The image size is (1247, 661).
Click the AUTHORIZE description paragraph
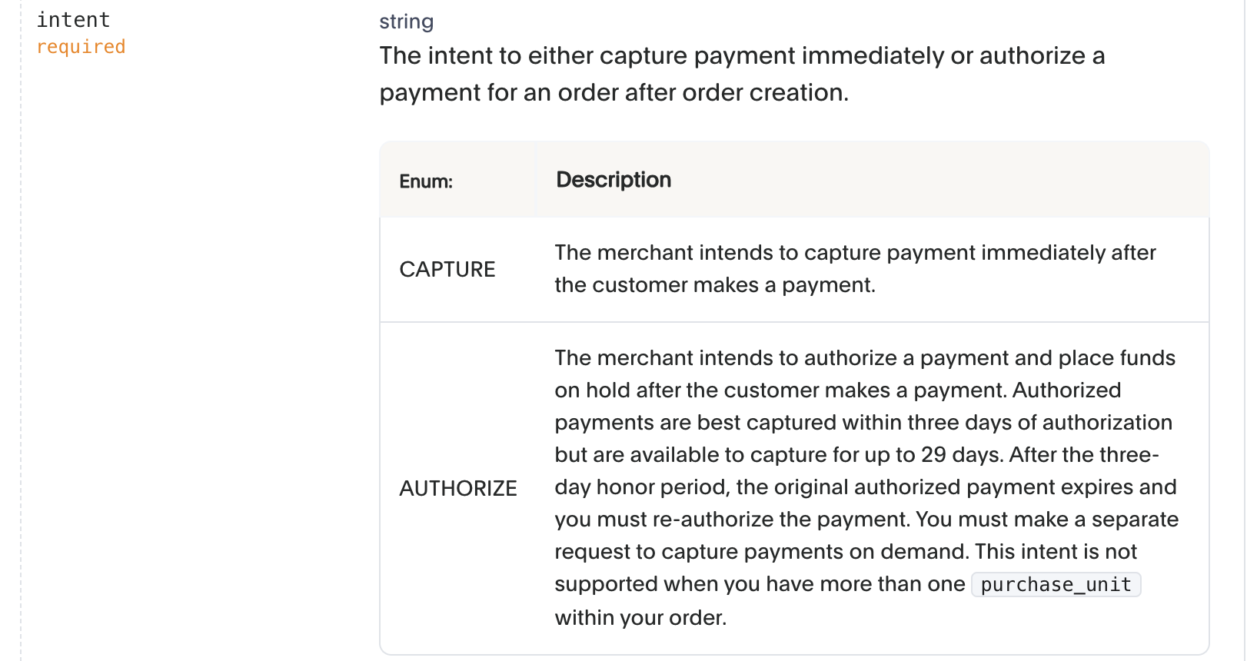coord(866,488)
